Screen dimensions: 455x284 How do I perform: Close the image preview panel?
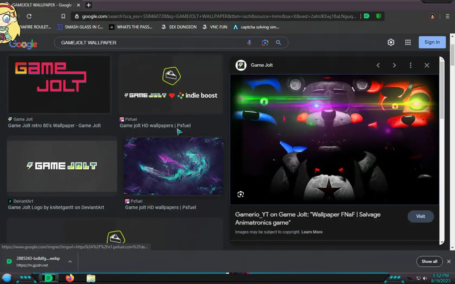pyautogui.click(x=427, y=65)
